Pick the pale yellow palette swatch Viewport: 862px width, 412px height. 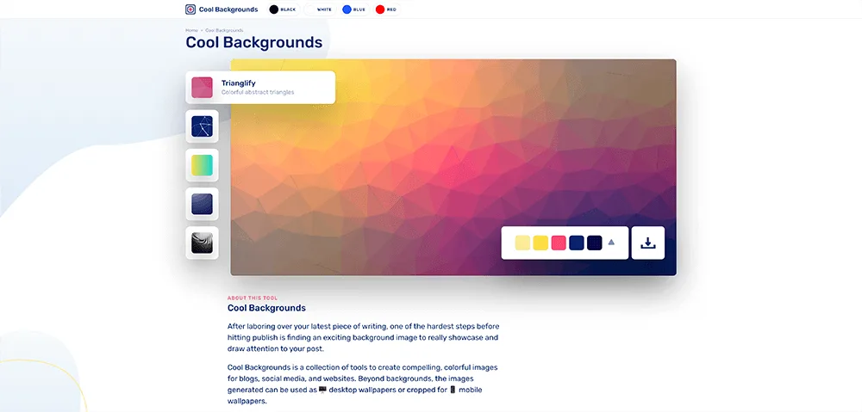pyautogui.click(x=522, y=243)
